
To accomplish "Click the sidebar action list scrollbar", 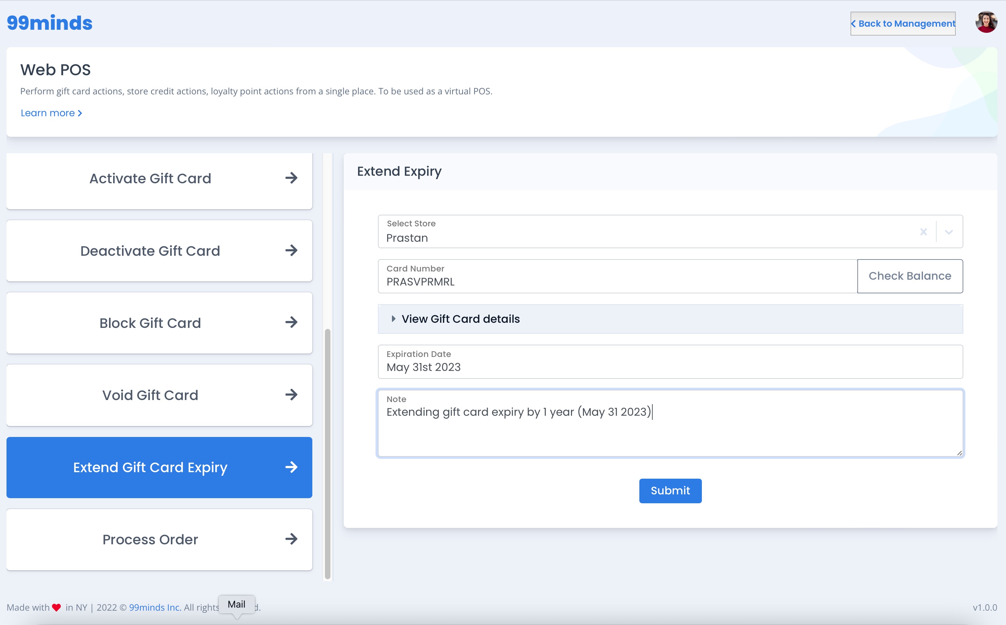I will [x=328, y=454].
